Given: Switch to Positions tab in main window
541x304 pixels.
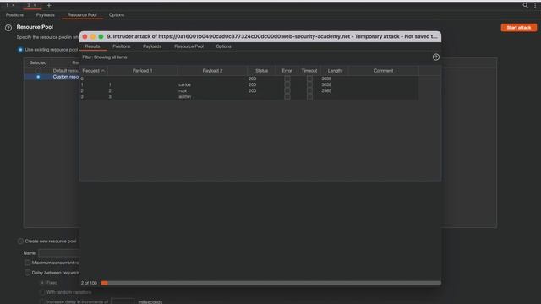Looking at the screenshot, I should pos(14,15).
